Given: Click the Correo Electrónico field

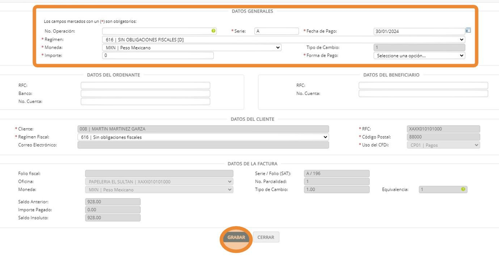Looking at the screenshot, I should click(203, 145).
